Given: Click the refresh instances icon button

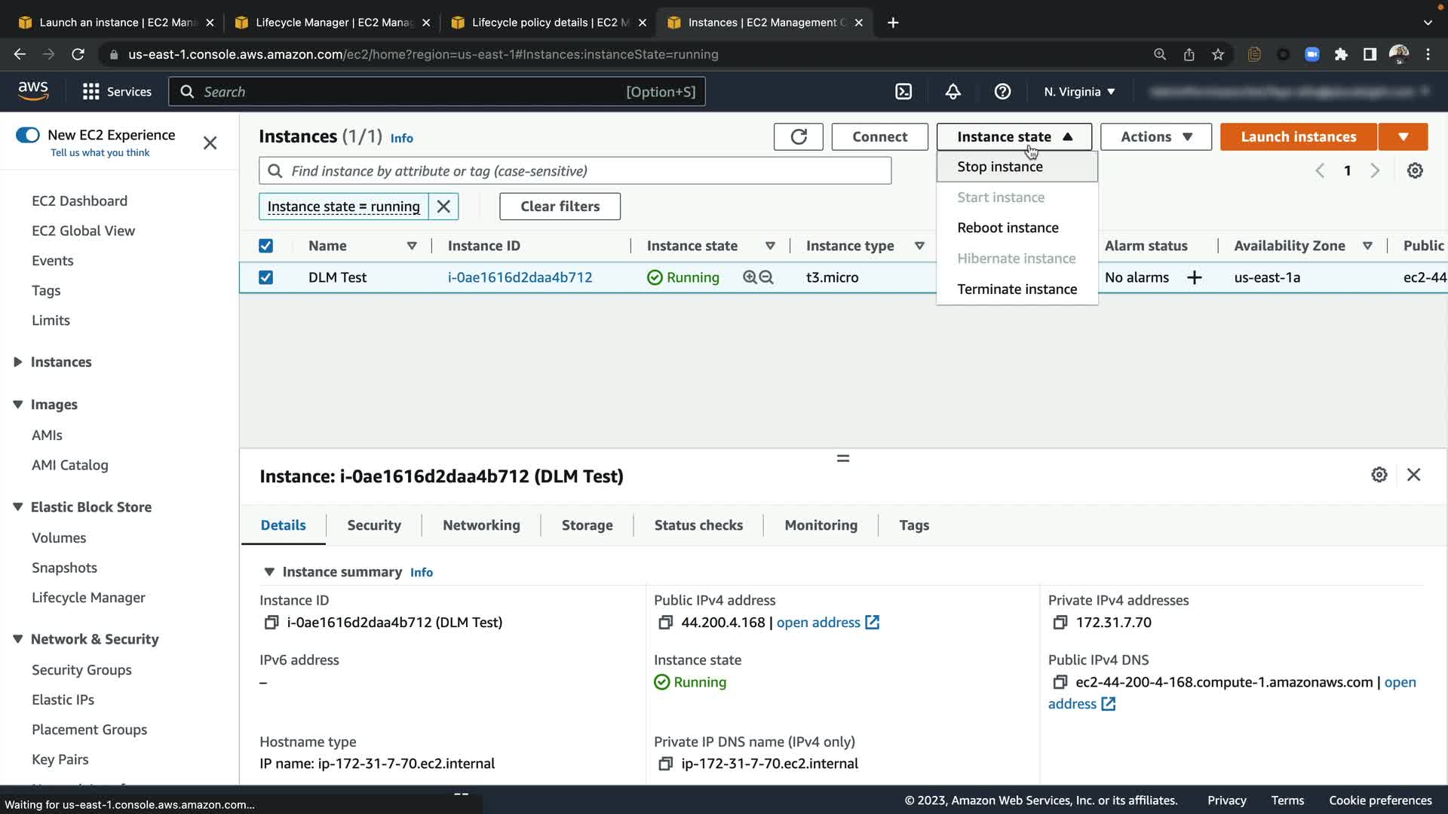Looking at the screenshot, I should 798,136.
